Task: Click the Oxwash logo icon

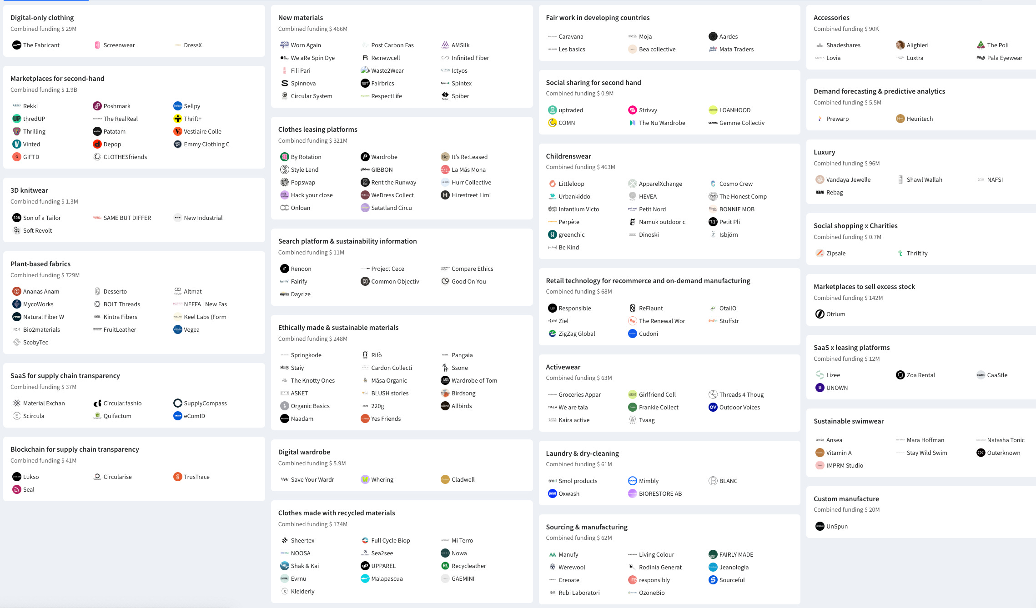Action: 553,493
